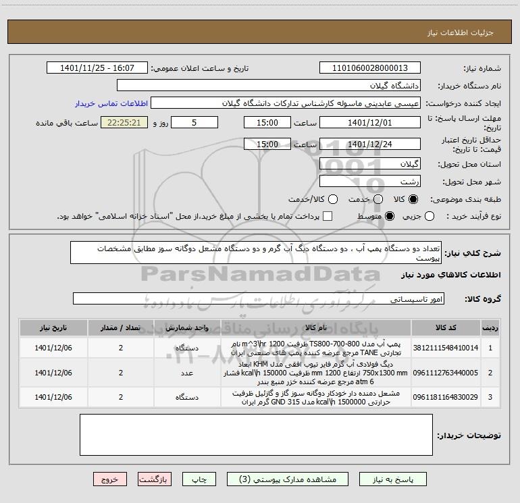
Task: Click the buyer name field دانشگاه گیلان
Action: 269,86
